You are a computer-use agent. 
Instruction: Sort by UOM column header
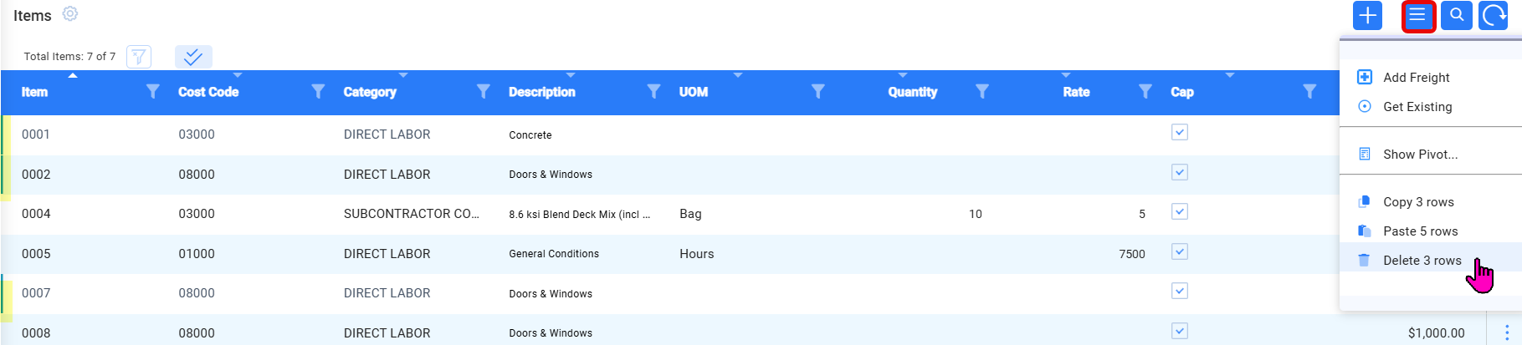pyautogui.click(x=694, y=92)
